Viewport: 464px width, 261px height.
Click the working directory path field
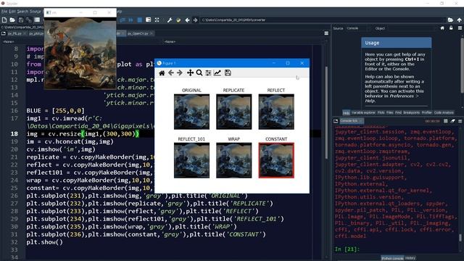click(x=322, y=20)
